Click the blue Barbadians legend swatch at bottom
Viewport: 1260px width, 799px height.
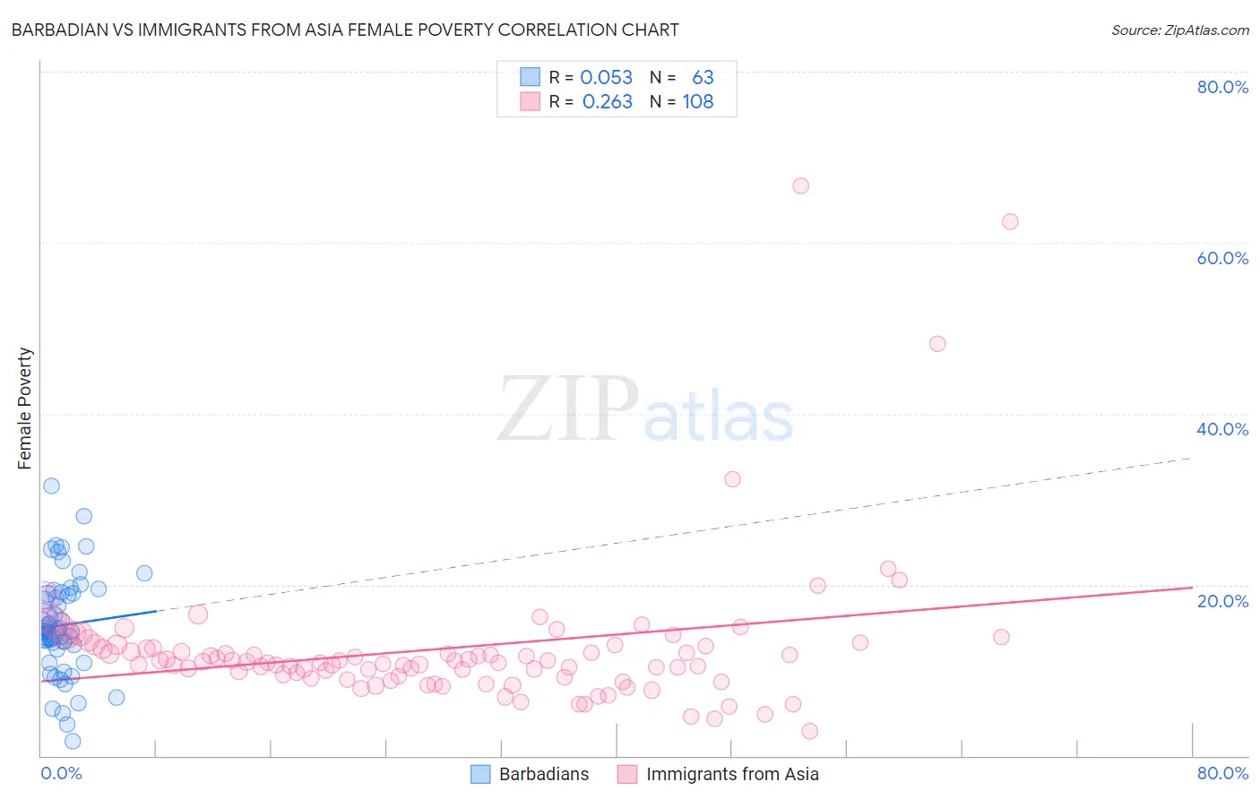pos(480,774)
